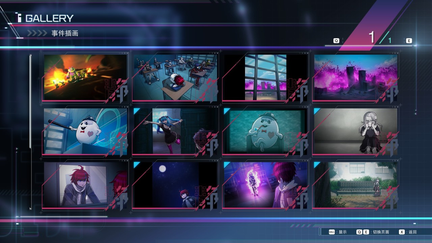The image size is (432, 243).
Task: View the grayscale crying girl illustration
Action: [x=355, y=131]
